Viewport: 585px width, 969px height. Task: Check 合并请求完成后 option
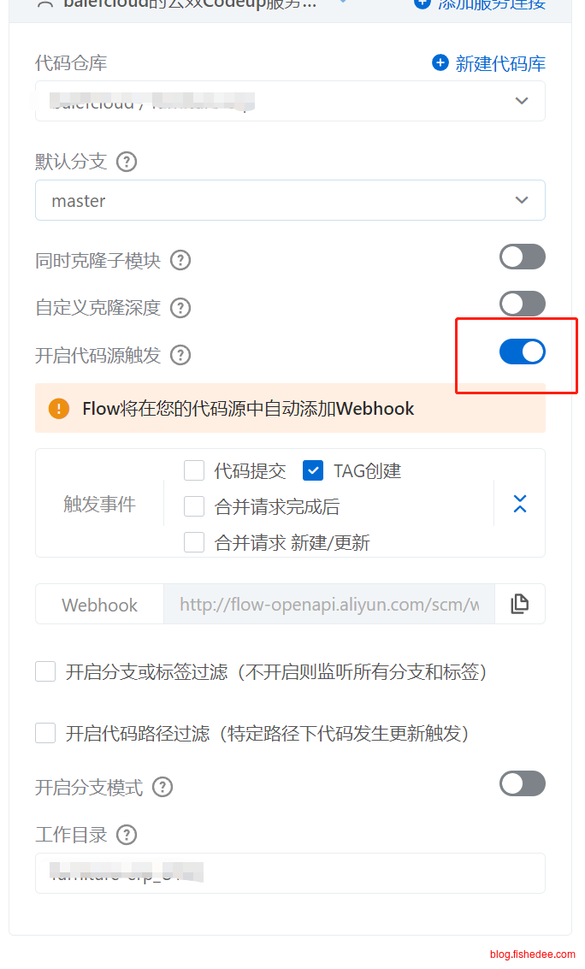[x=194, y=507]
